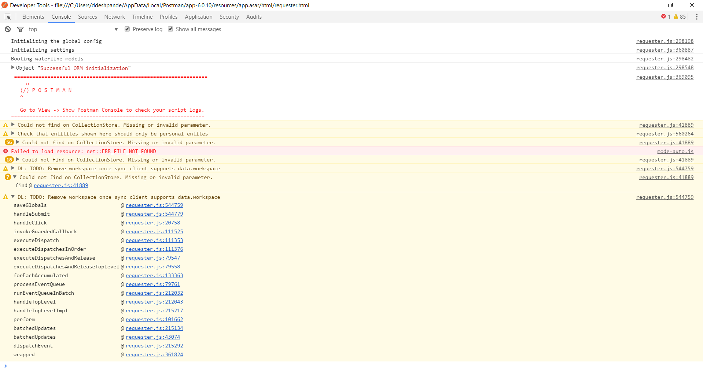The image size is (703, 372).
Task: Click the error icon on ERR_FILE_NOT_FOUND message
Action: 5,151
